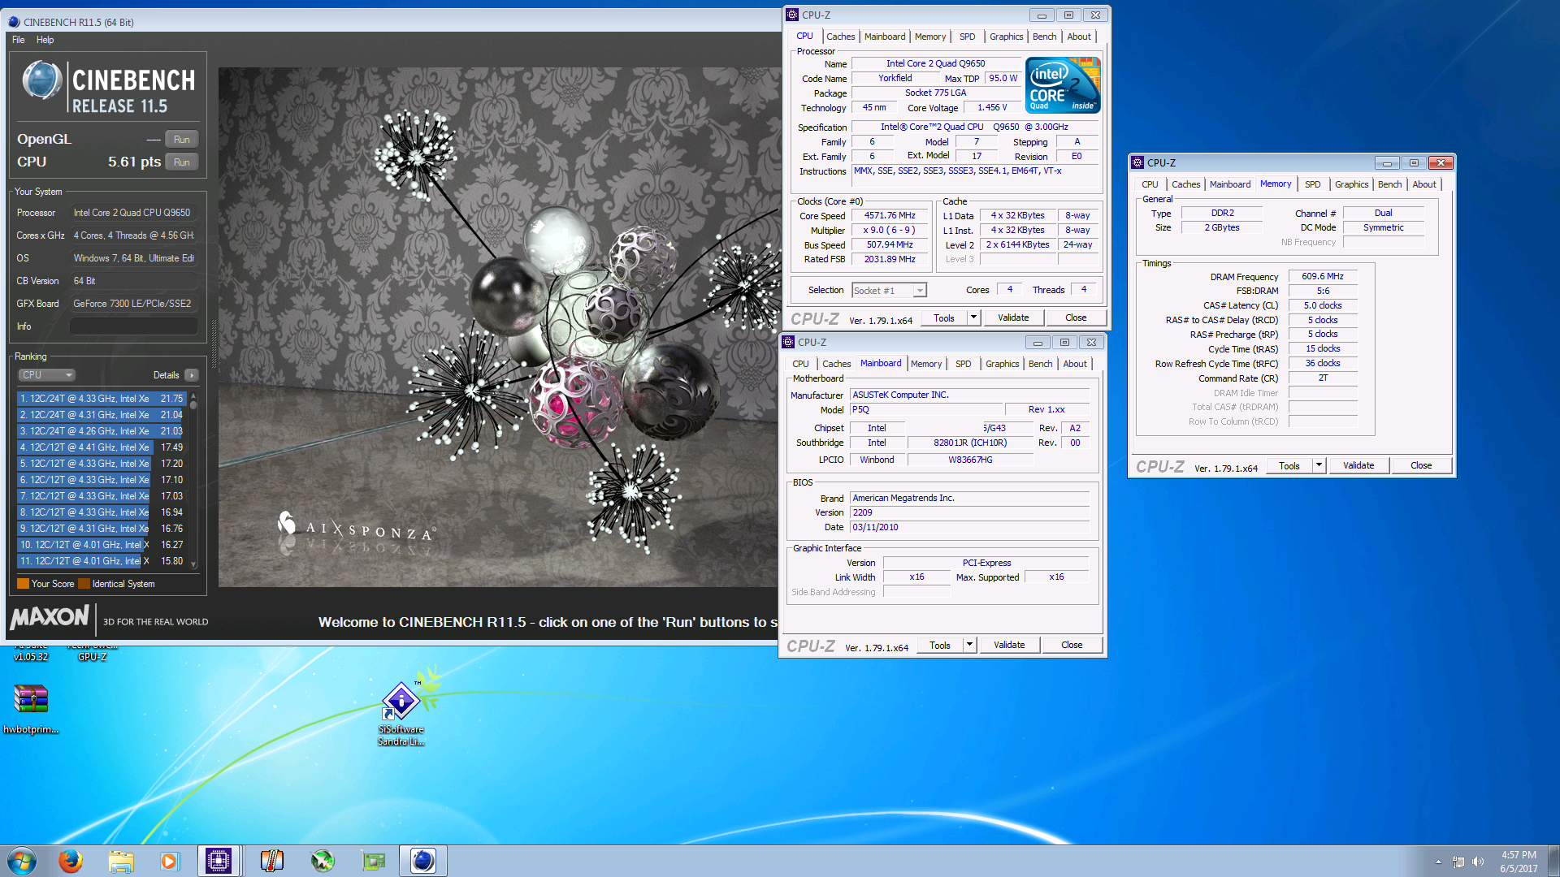
Task: Switch to Cinebench taskbar button
Action: [x=423, y=861]
